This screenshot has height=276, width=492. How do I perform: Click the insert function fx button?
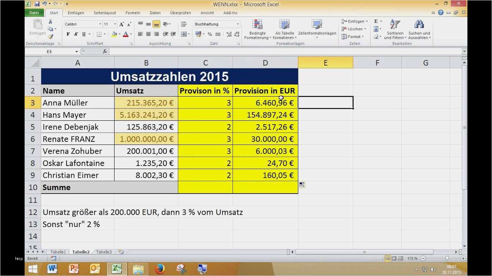105,51
